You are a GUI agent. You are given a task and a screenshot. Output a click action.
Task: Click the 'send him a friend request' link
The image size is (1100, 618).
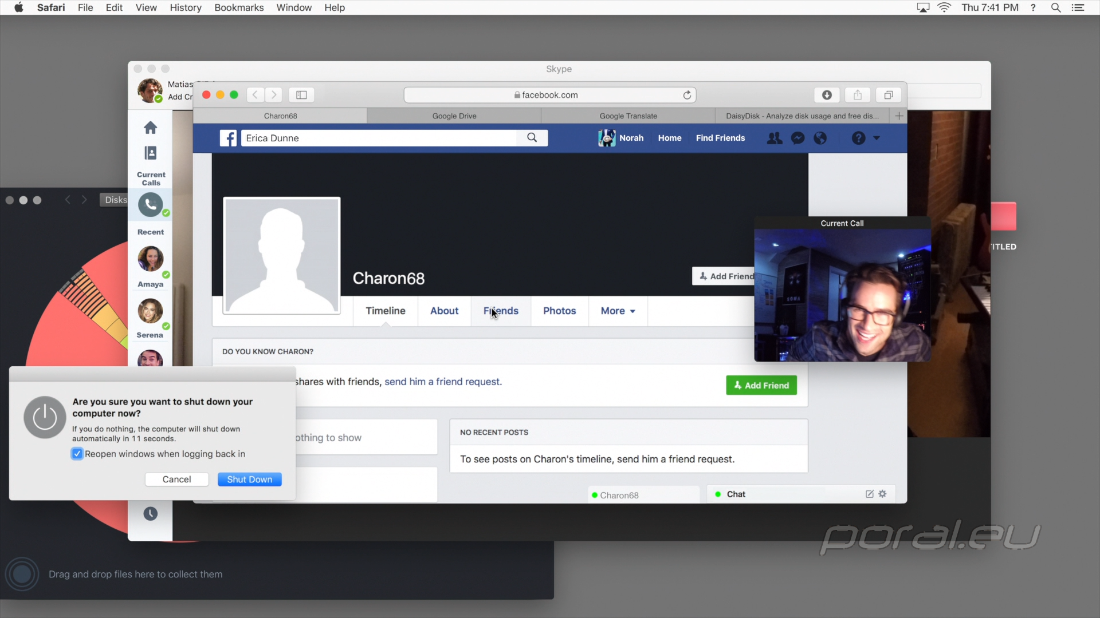[x=442, y=382]
